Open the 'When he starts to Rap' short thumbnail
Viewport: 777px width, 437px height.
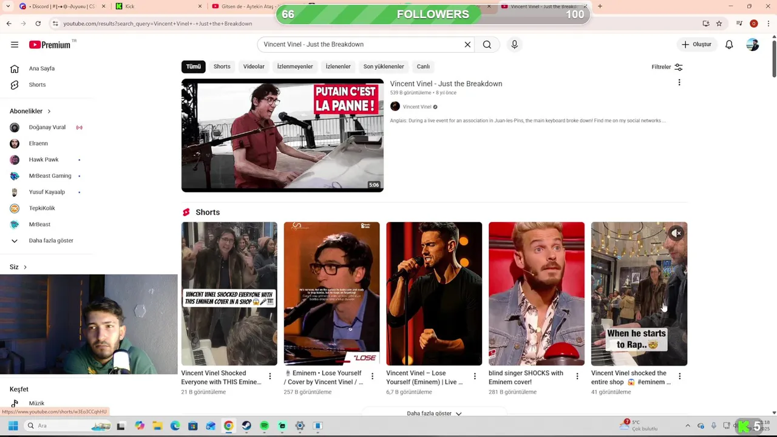point(639,294)
